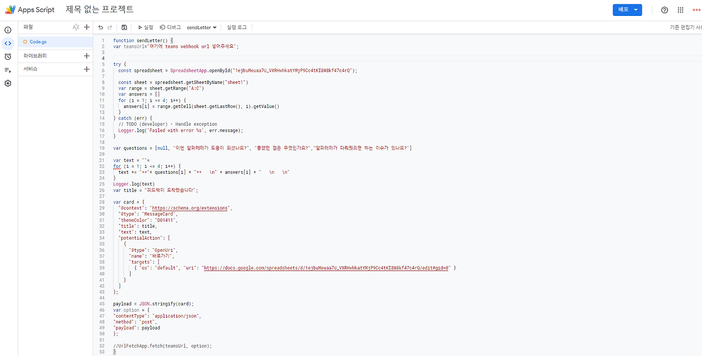Open the Editor code sidebar icon
Viewport: 702px width, 356px height.
click(8, 43)
